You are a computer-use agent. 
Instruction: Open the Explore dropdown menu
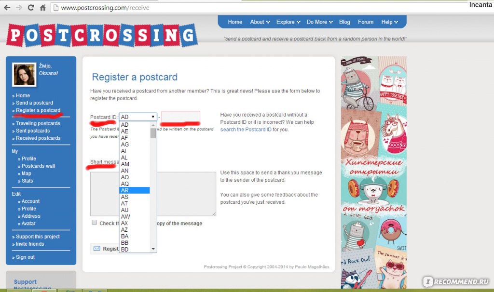[288, 22]
